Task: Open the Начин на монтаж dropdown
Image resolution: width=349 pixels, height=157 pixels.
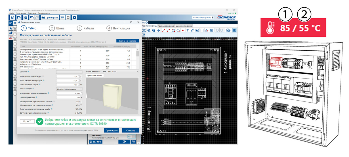Action: tap(121, 72)
